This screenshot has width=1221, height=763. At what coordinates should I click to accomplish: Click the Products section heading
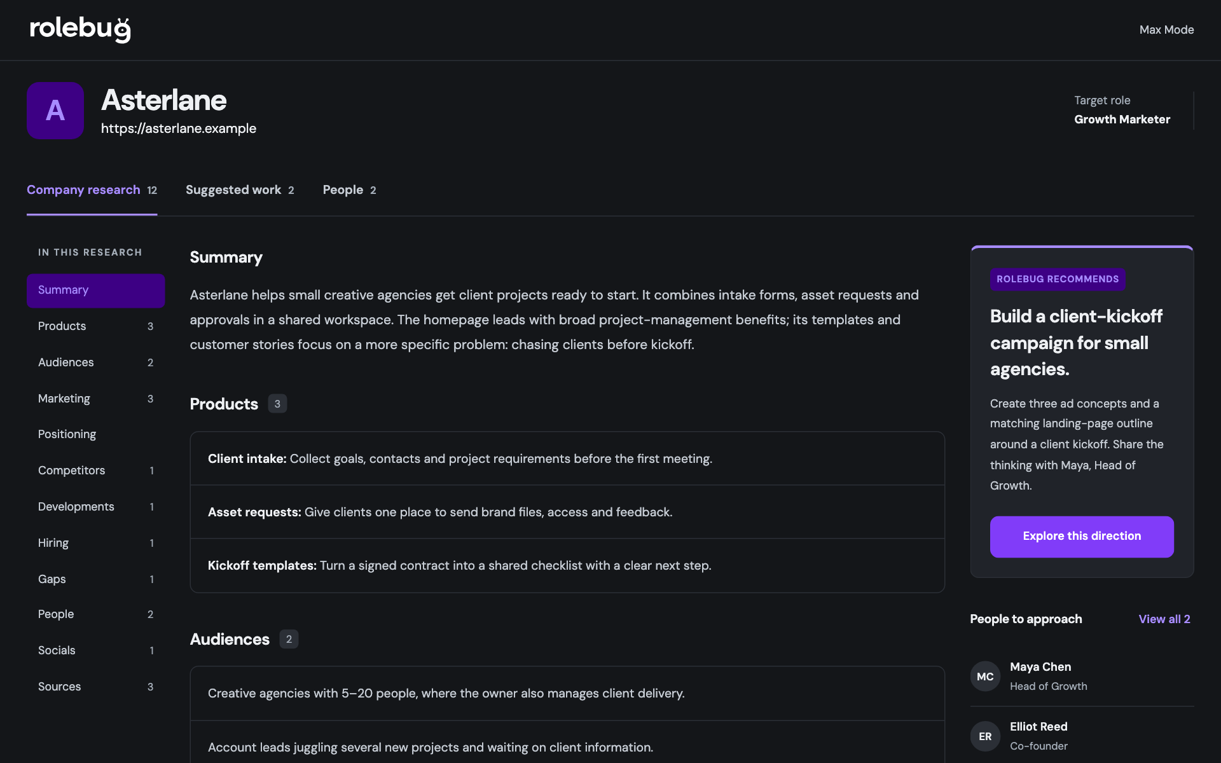point(224,404)
